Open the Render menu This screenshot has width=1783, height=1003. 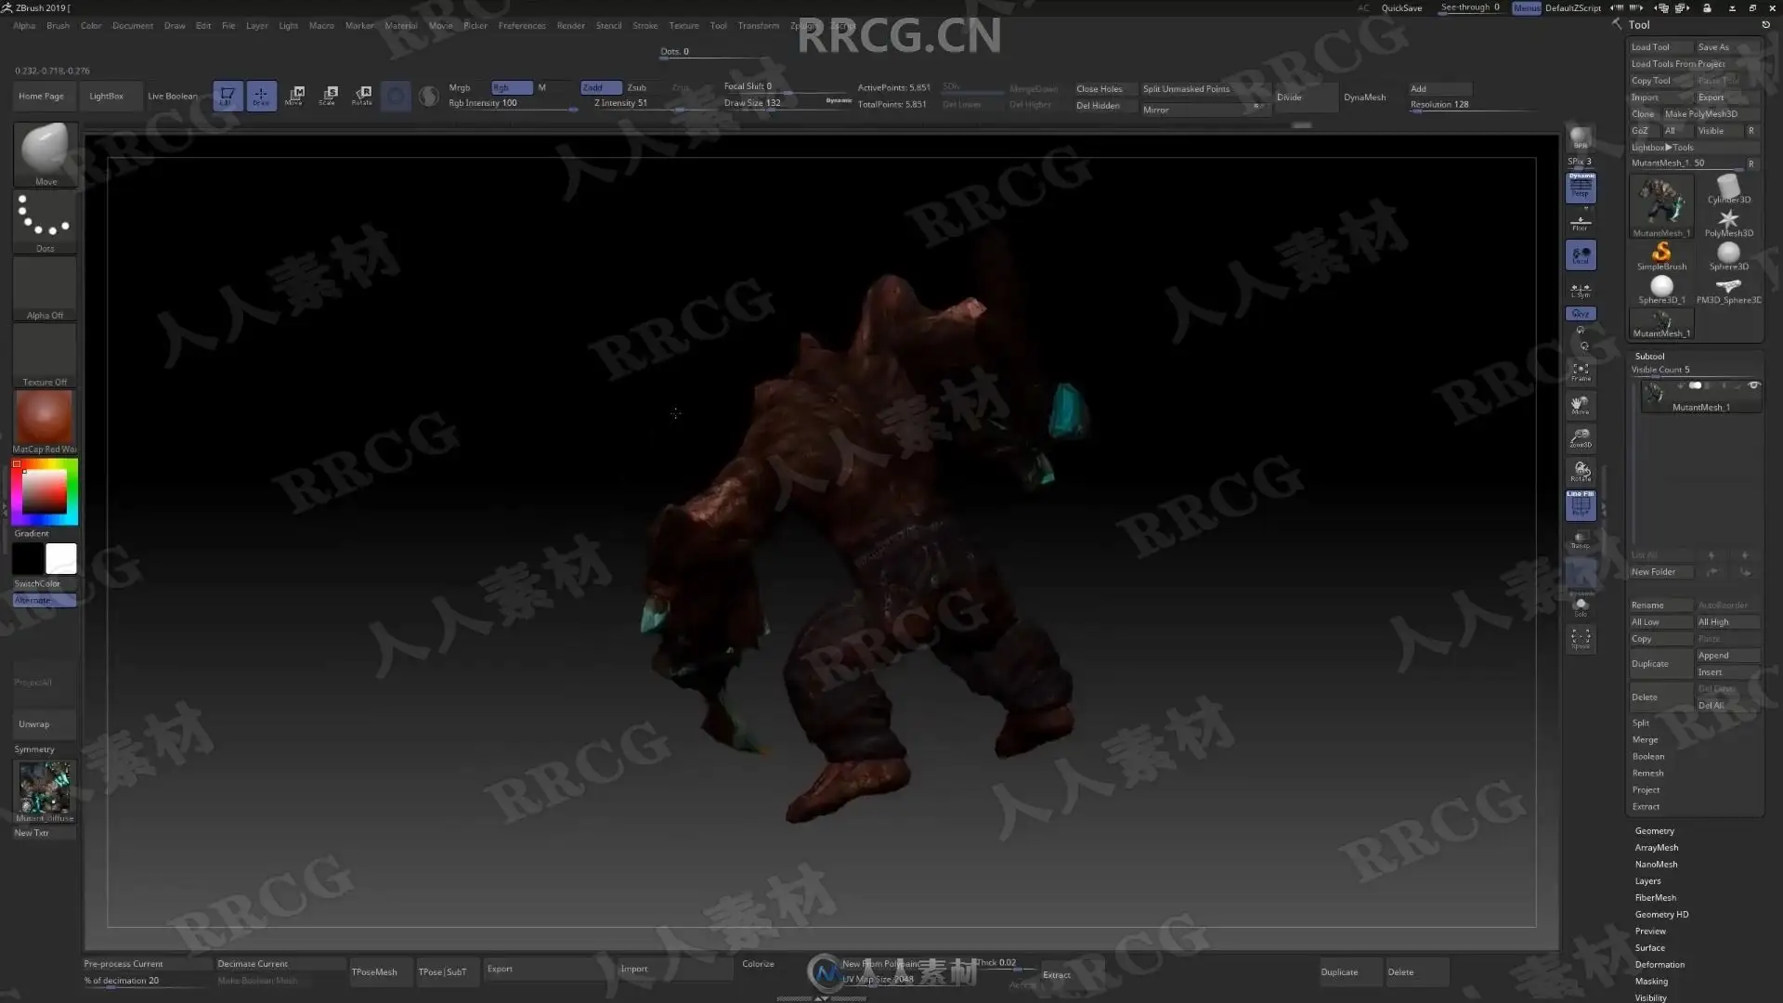pyautogui.click(x=570, y=26)
